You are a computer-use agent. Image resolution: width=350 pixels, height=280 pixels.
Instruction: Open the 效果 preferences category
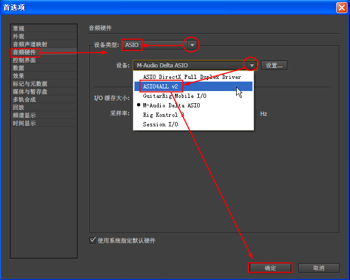[44, 76]
